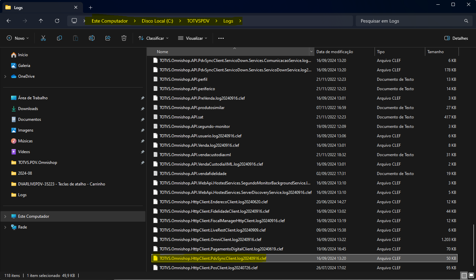476x280 pixels.
Task: Click the OneDrive cloud icon
Action: pyautogui.click(x=14, y=76)
